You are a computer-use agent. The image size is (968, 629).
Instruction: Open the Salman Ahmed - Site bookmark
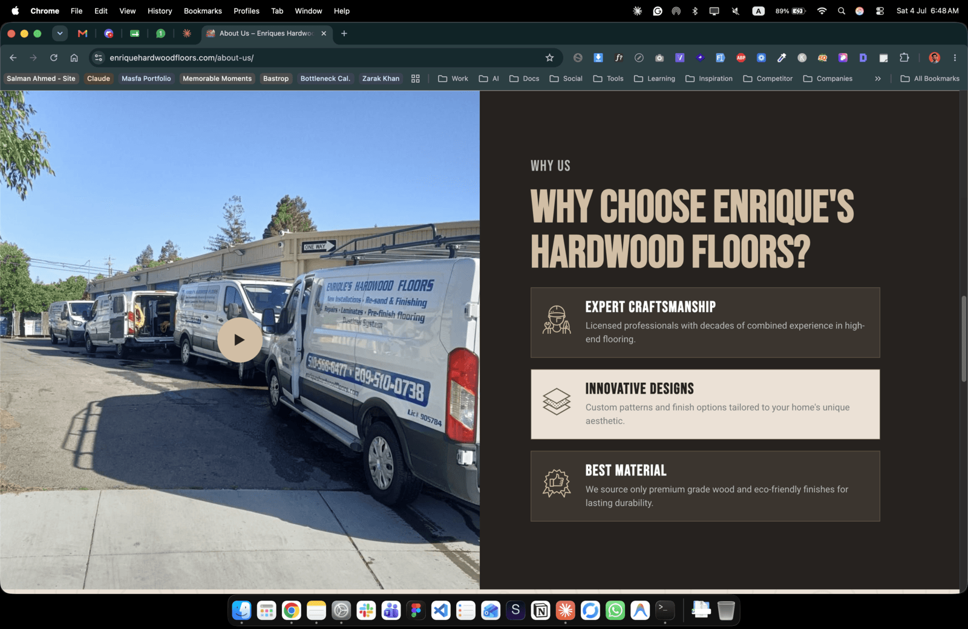click(41, 79)
